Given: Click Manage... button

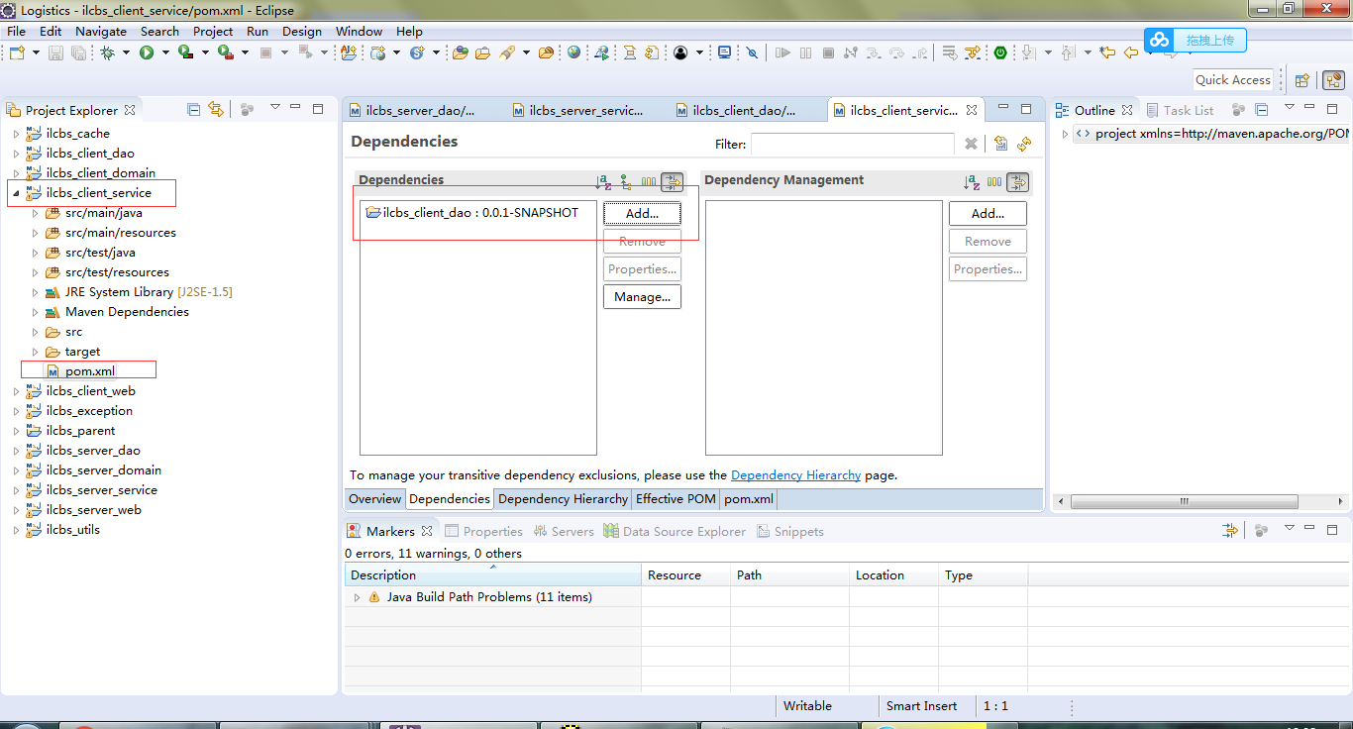Looking at the screenshot, I should point(642,296).
